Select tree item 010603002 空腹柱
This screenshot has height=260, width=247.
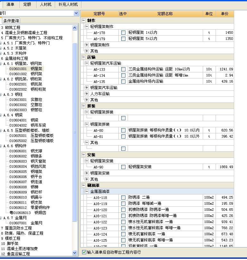coord(26,105)
